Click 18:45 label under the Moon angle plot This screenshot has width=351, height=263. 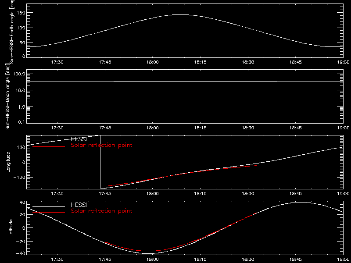pos(295,128)
